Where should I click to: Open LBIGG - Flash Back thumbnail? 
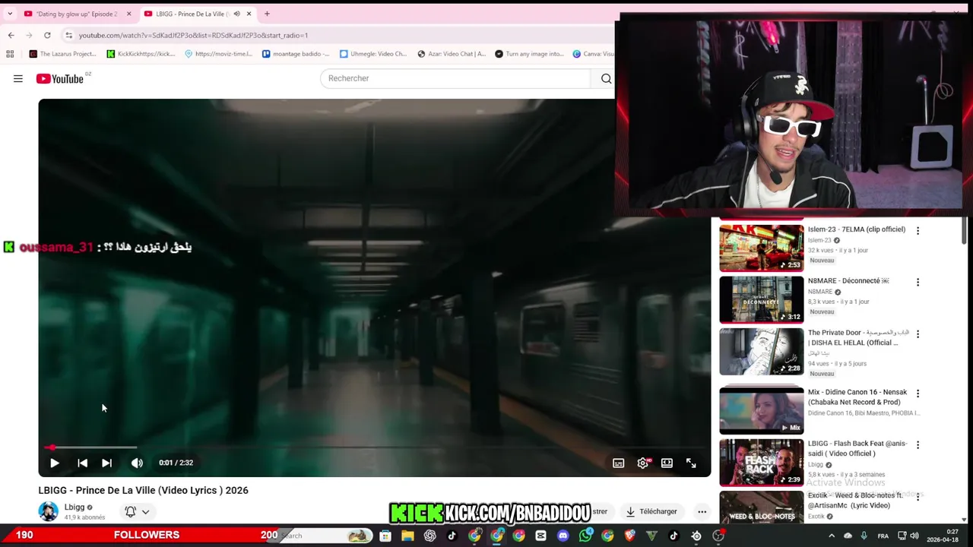[761, 462]
